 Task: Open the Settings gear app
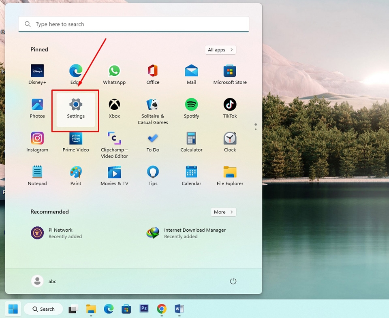76,110
